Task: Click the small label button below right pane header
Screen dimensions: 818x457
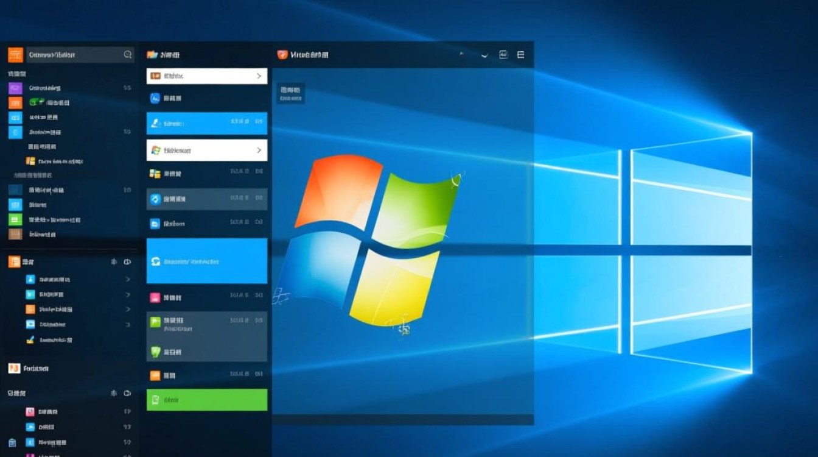Action: coord(290,93)
